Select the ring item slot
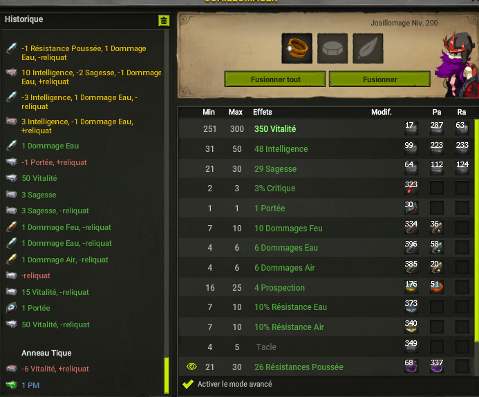The image size is (479, 397). coord(297,48)
